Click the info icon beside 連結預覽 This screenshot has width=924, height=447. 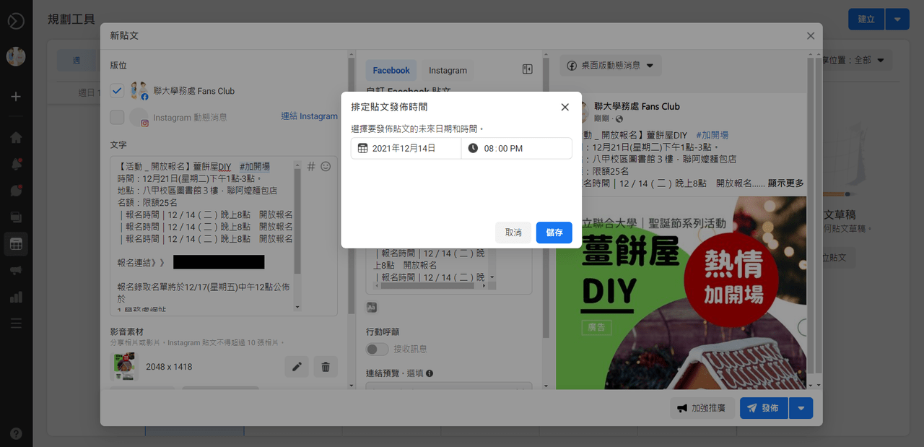point(430,373)
